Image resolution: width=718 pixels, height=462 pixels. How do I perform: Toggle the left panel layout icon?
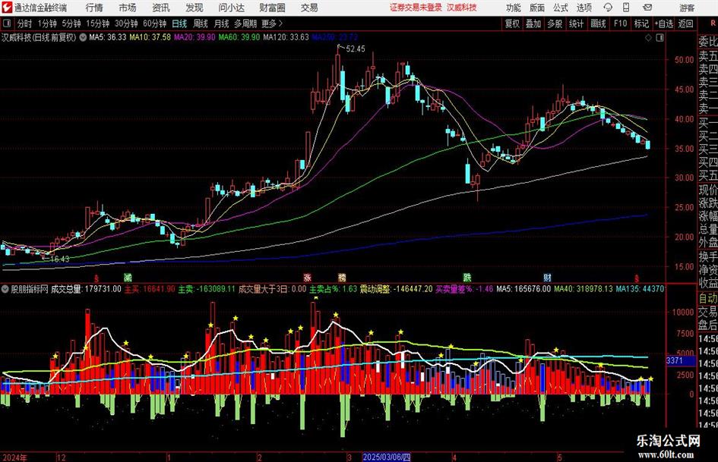6,24
